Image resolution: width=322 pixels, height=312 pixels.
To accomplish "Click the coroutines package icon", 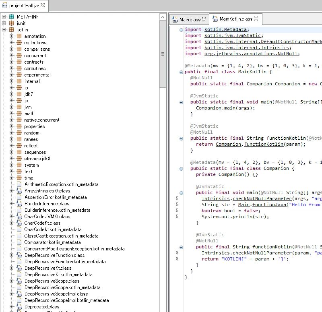I will (19, 68).
